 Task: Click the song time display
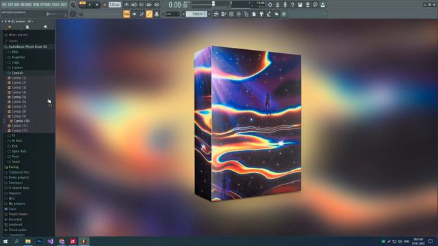point(178,5)
